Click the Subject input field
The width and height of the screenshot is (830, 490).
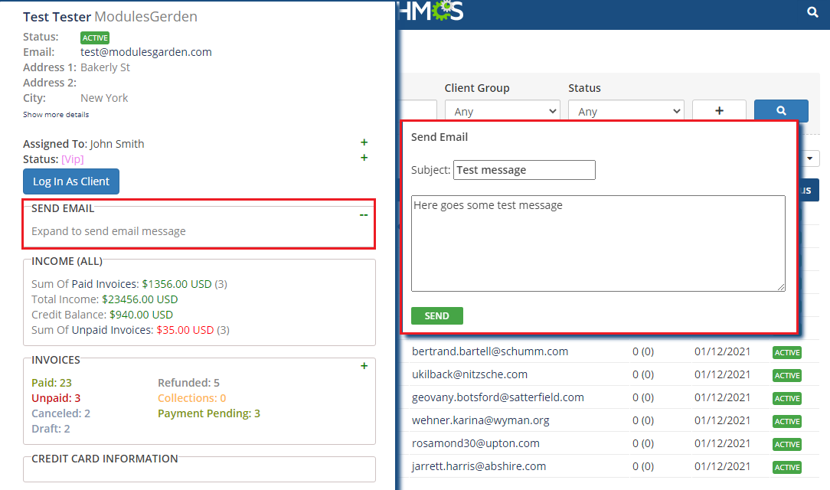point(524,170)
